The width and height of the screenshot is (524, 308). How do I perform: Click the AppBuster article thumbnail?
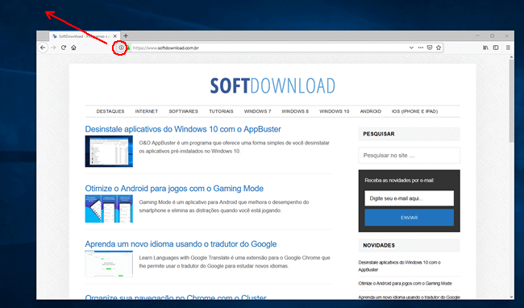tap(109, 151)
